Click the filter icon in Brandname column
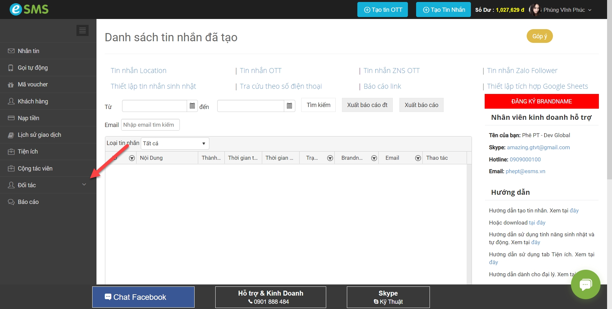This screenshot has height=309, width=612. (x=374, y=158)
